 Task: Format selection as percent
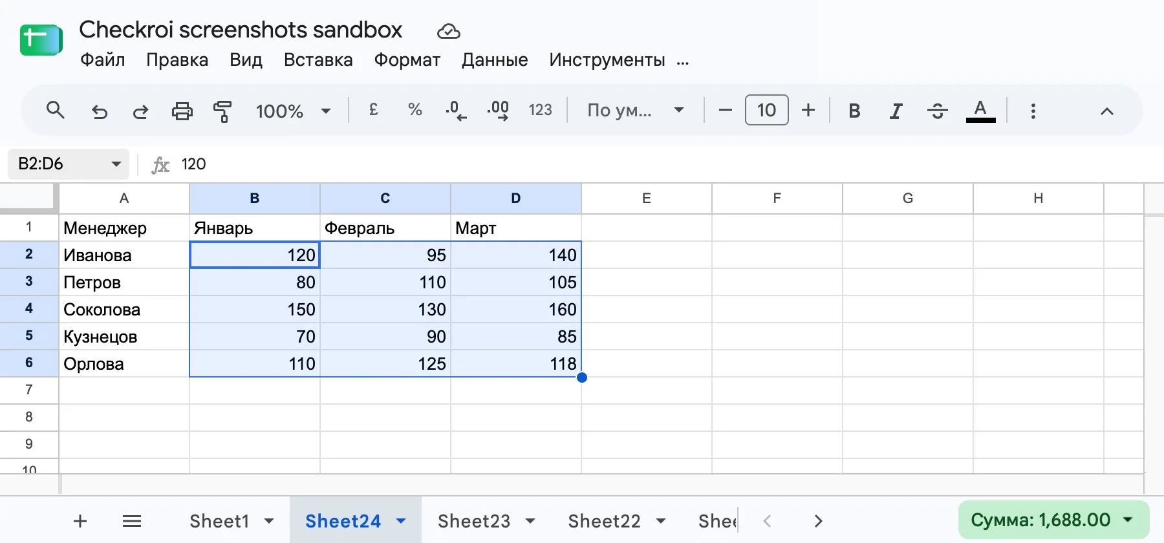click(415, 111)
